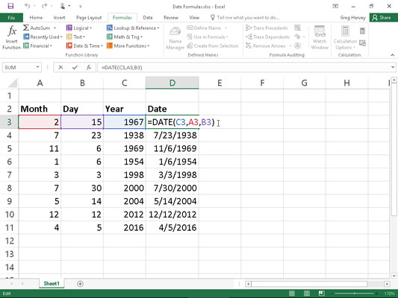Click the Save icon in the title bar
The width and height of the screenshot is (398, 298).
(x=10, y=6)
